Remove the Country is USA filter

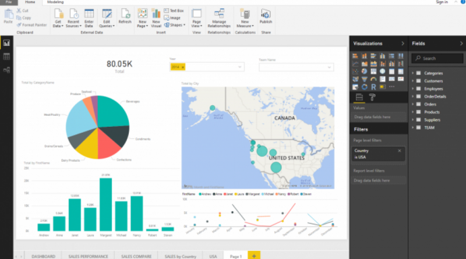(x=399, y=151)
